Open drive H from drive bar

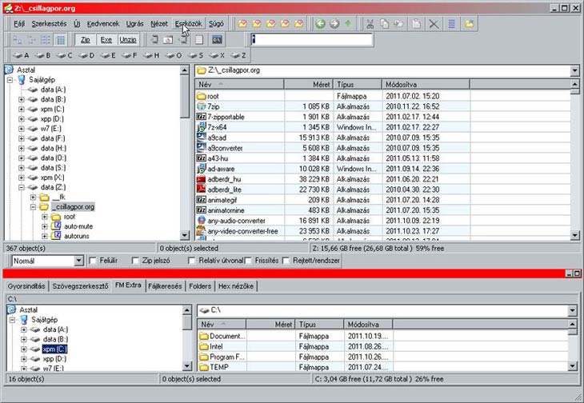pos(151,55)
